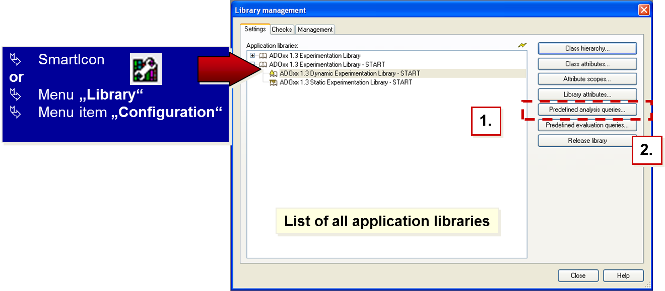Image resolution: width=665 pixels, height=291 pixels.
Task: Open Class hierarchy dialog
Action: (587, 49)
